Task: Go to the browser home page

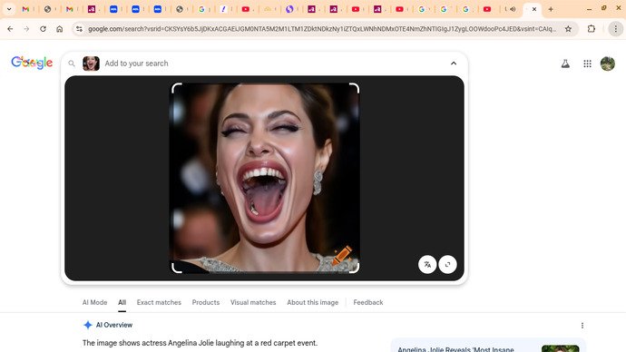Action: 60,29
